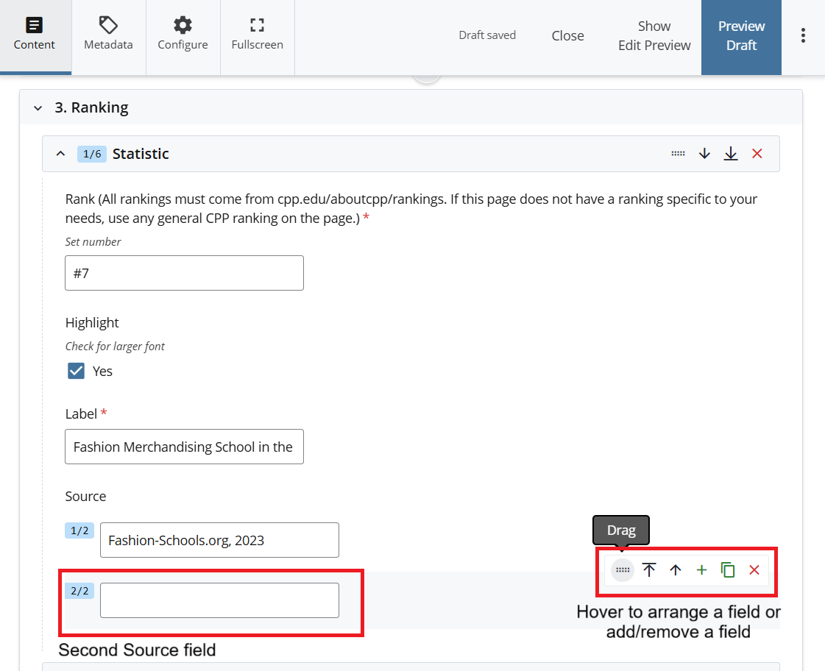Click the drag handle in Statistic header

point(678,154)
